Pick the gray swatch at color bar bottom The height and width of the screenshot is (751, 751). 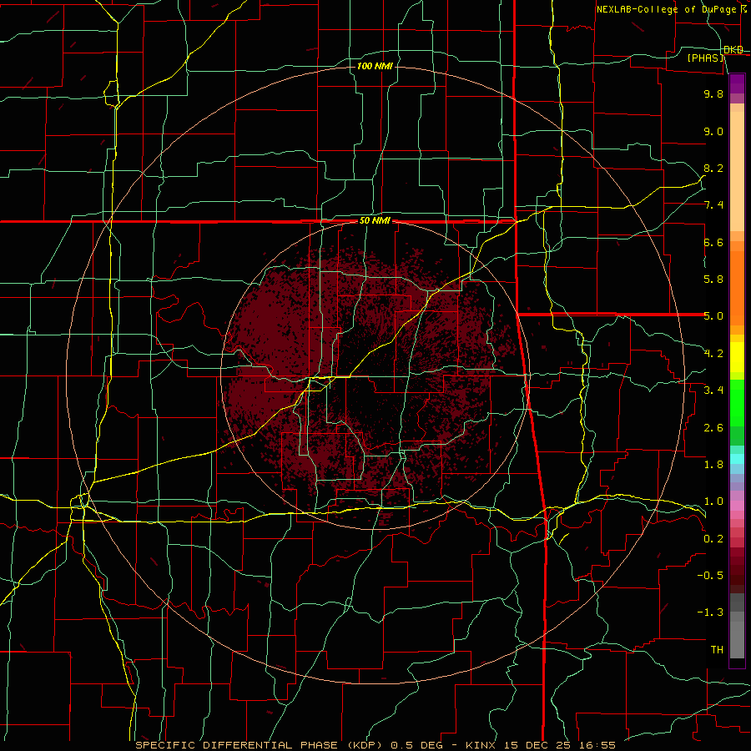tap(737, 639)
